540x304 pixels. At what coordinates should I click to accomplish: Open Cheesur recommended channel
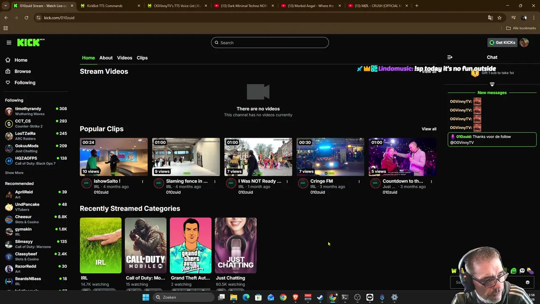[36, 219]
